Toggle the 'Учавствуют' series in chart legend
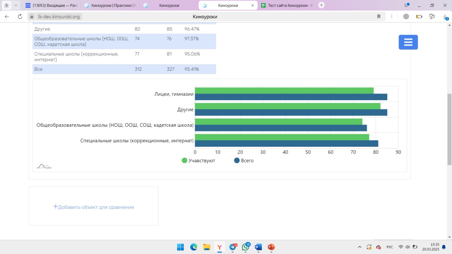 [x=199, y=161]
